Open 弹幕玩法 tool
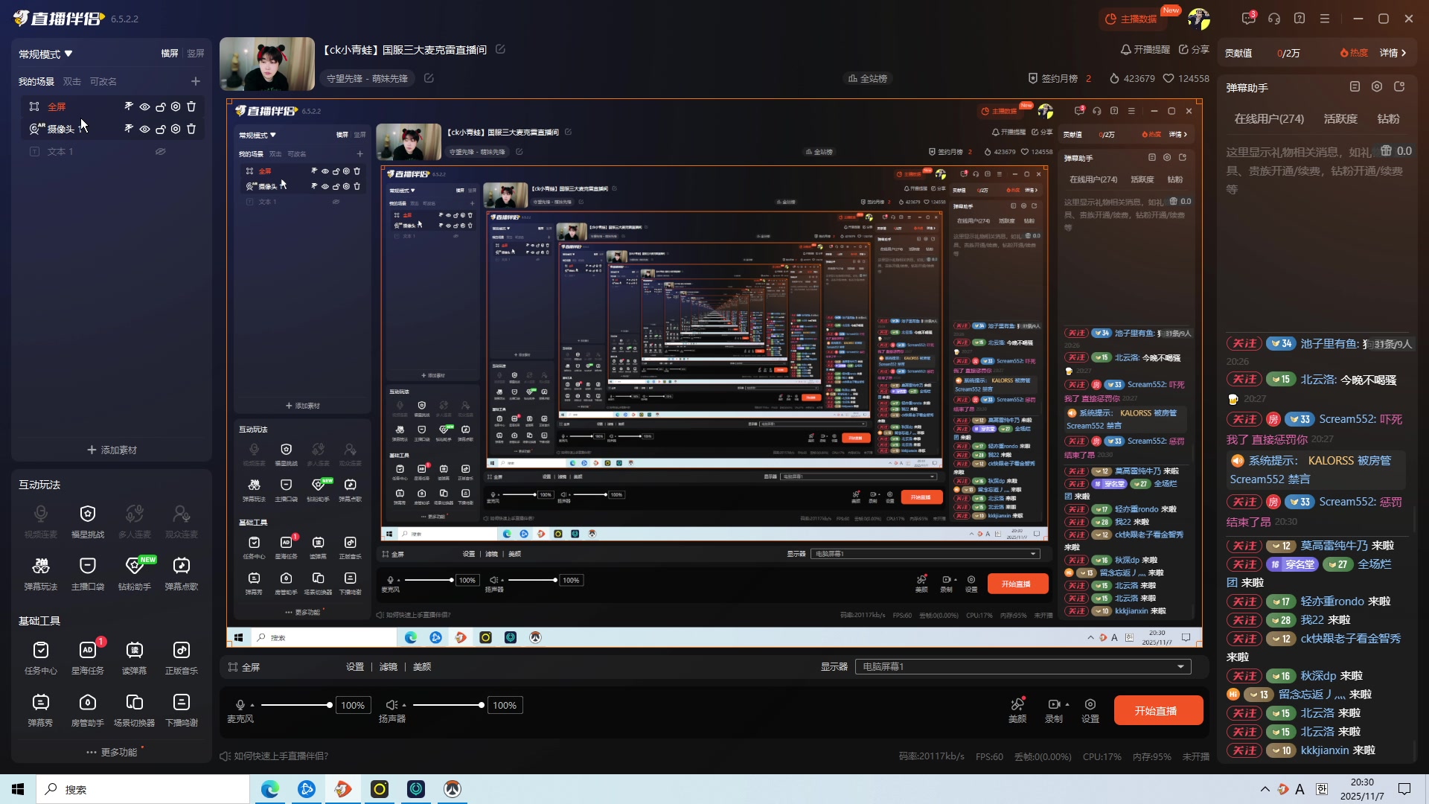This screenshot has height=804, width=1429. [x=41, y=567]
